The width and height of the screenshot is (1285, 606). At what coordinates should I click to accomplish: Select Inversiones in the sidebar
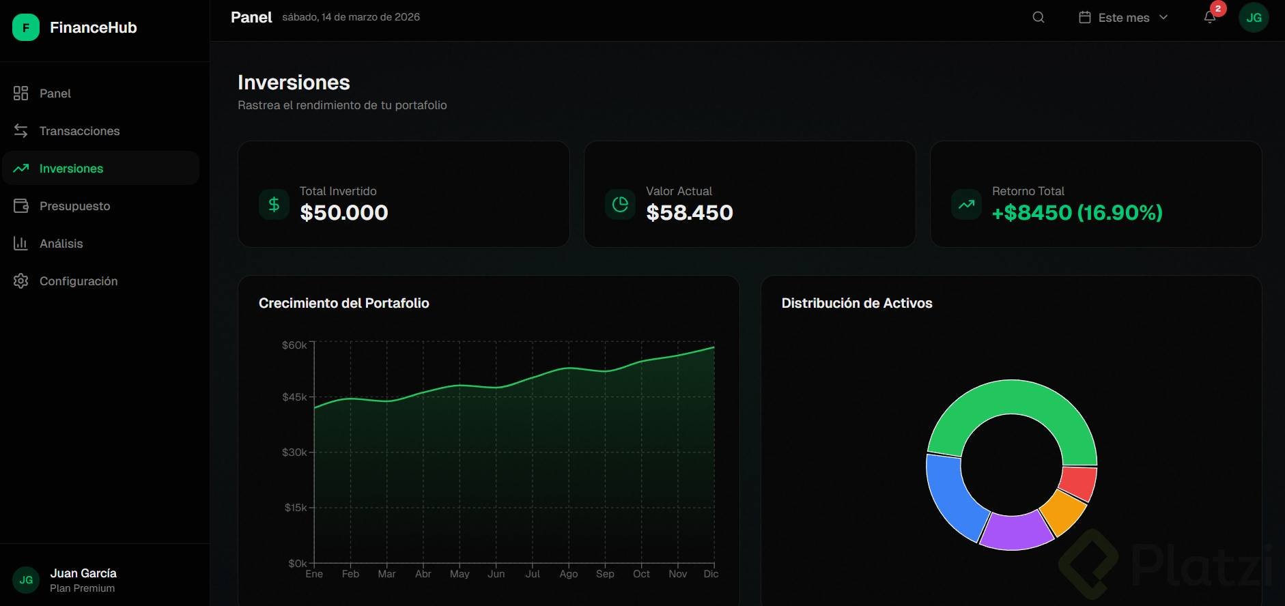tap(101, 169)
